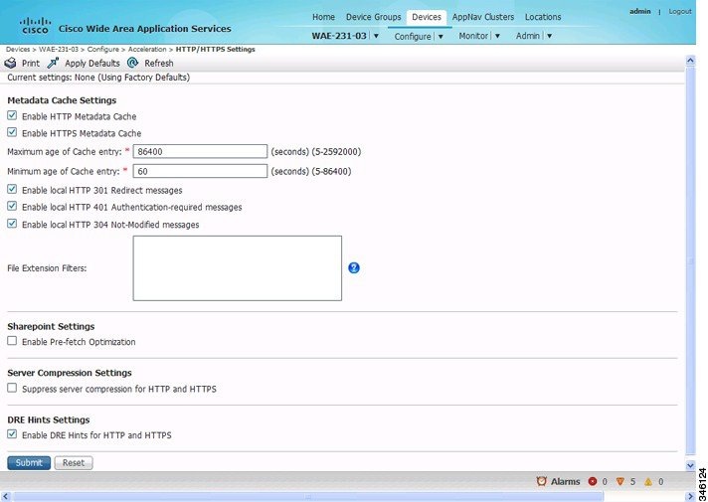Click the Logout link
The image size is (708, 502).
pyautogui.click(x=680, y=11)
